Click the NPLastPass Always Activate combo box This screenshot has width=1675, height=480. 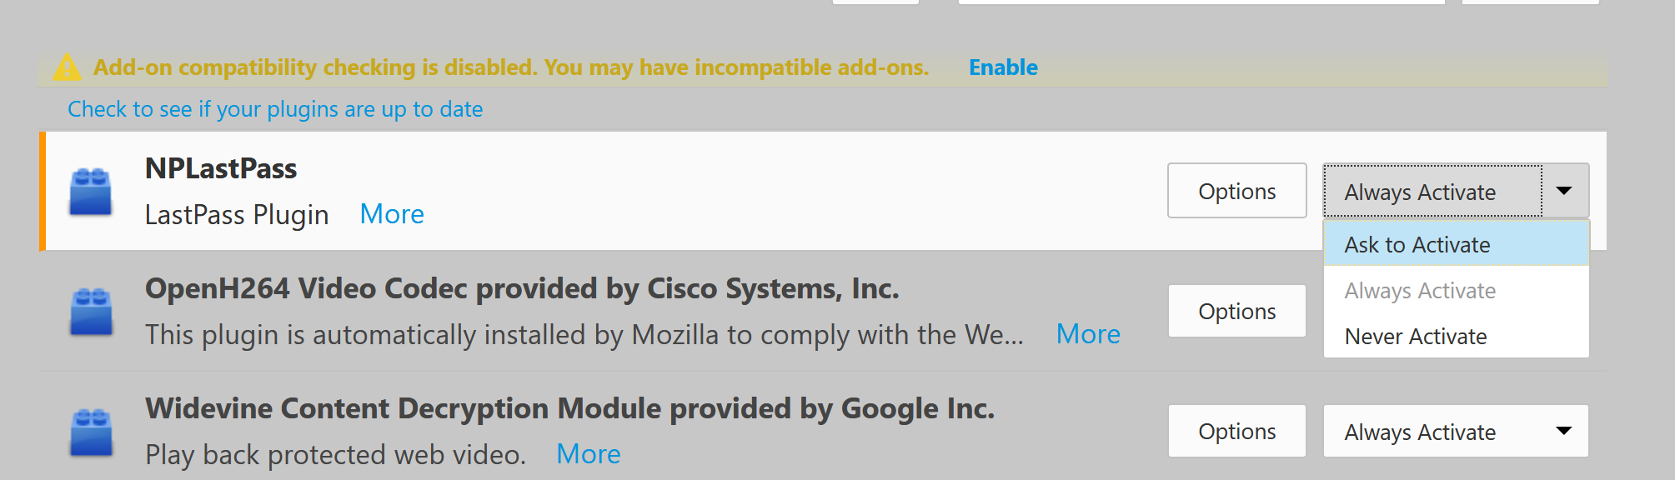pyautogui.click(x=1456, y=191)
